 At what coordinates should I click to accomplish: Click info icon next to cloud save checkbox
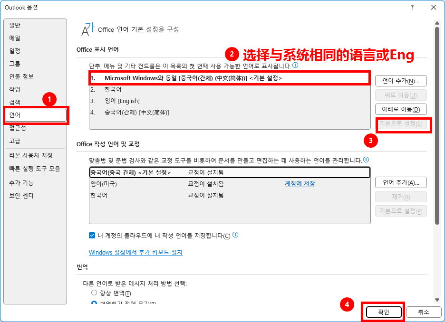click(235, 235)
